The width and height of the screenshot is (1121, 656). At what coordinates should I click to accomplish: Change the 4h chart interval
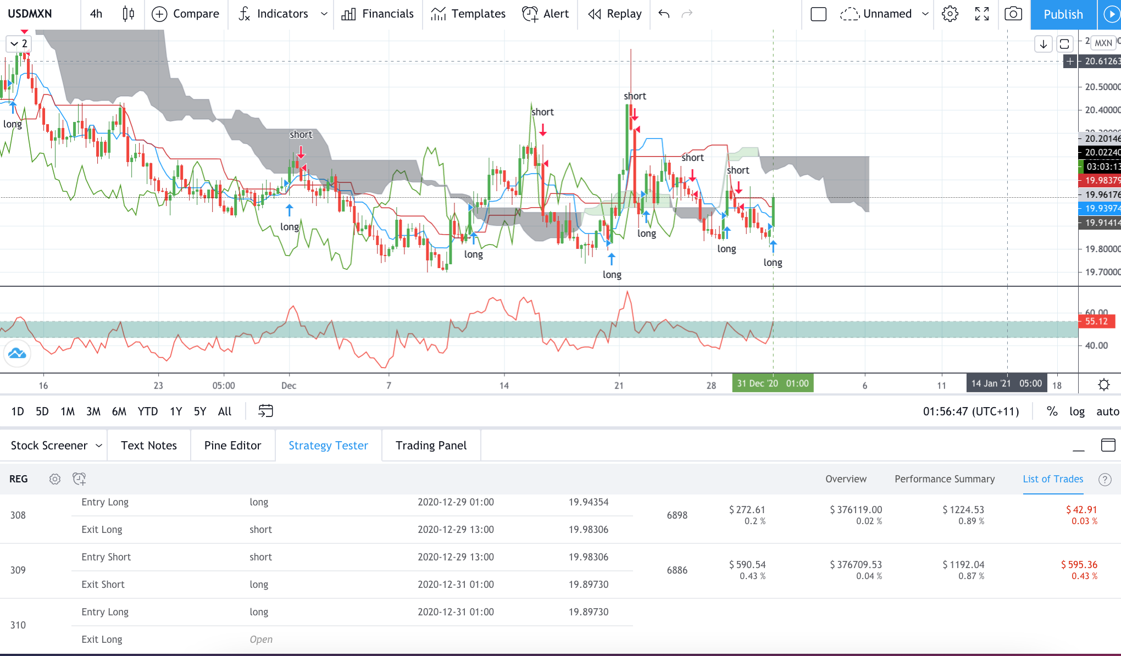(x=96, y=14)
